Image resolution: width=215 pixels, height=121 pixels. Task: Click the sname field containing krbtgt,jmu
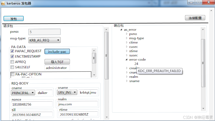88,92
